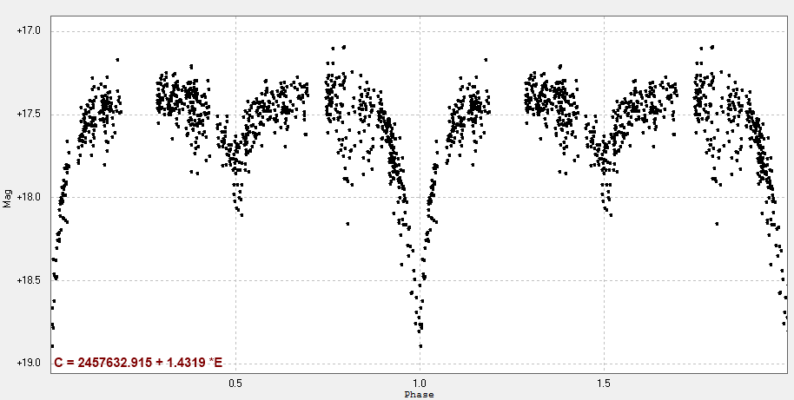Click the 1.0 phase axis tick label

pyautogui.click(x=420, y=383)
